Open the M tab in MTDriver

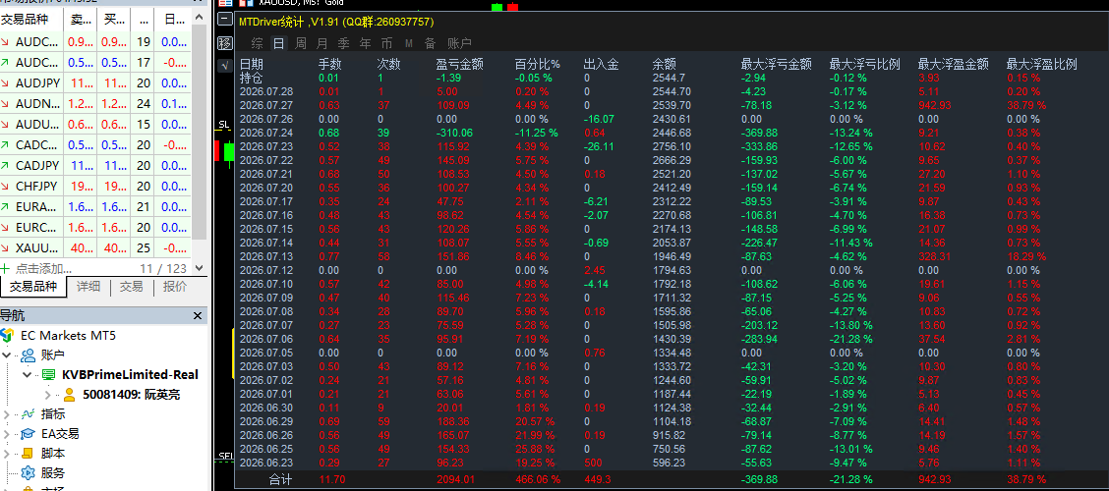(x=409, y=43)
